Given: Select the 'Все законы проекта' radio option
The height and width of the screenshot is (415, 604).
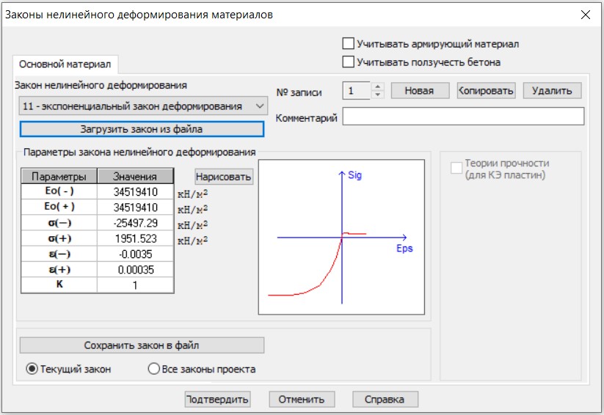Looking at the screenshot, I should coord(154,370).
